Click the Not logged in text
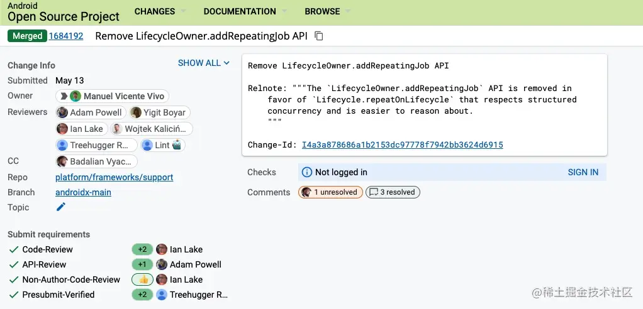 pos(341,172)
